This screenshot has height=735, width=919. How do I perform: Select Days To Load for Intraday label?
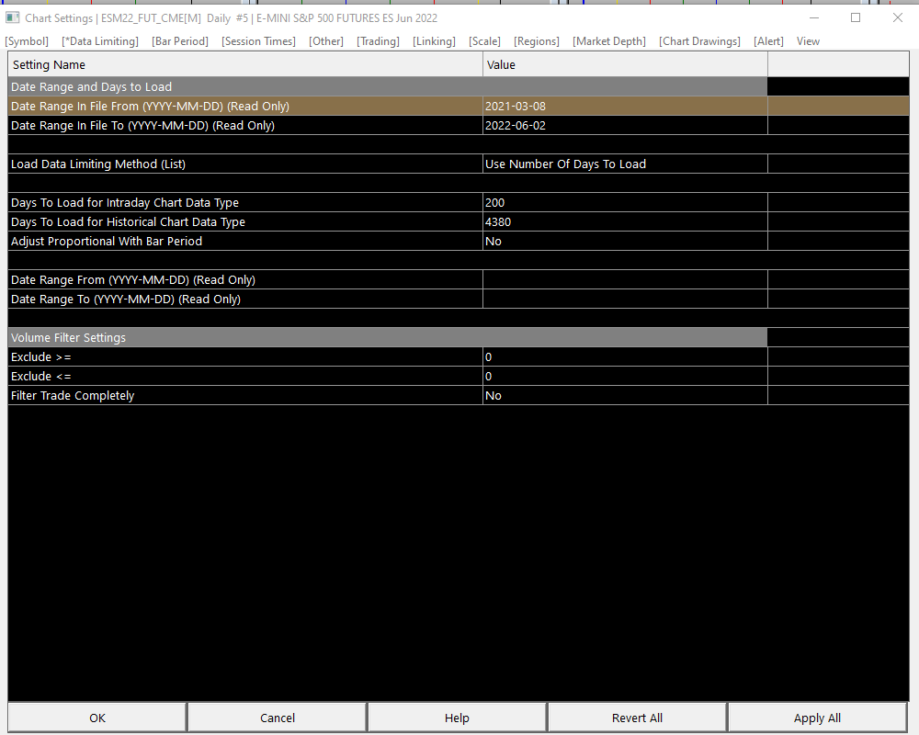click(x=125, y=203)
